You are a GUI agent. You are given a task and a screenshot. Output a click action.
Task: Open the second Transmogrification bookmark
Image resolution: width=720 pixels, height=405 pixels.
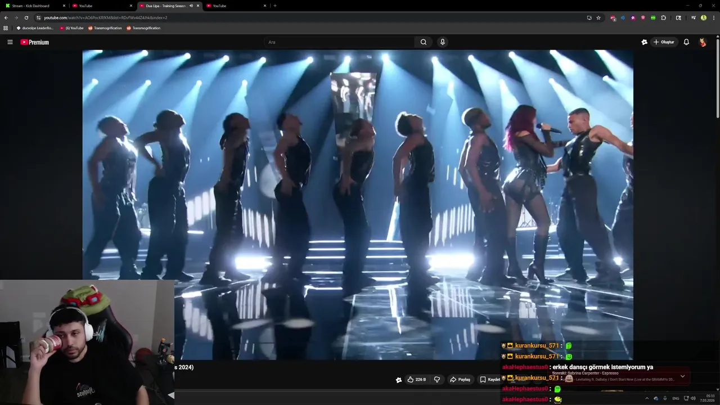(x=143, y=28)
